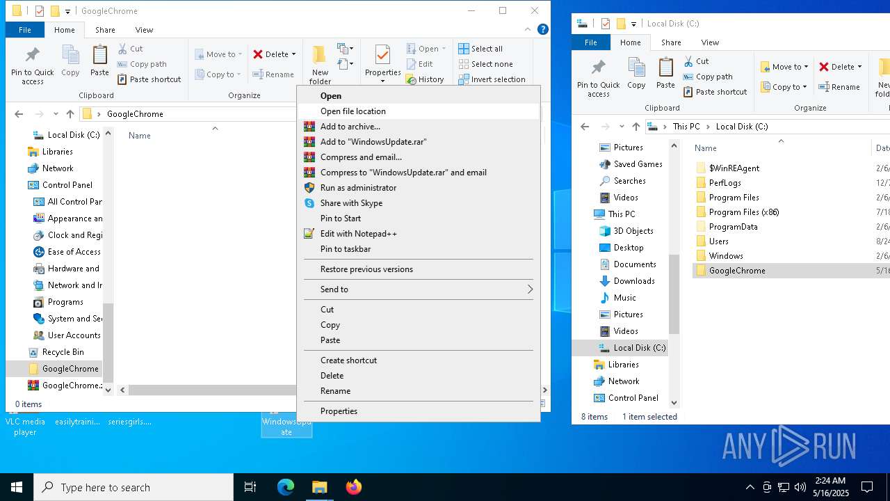
Task: Select Recycle Bin in GoogleChrome window tree
Action: coord(56,352)
